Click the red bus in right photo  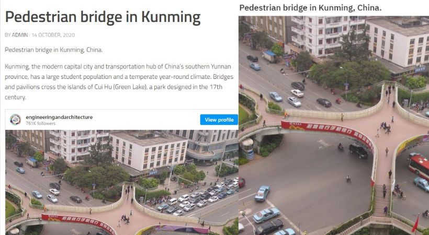(x=420, y=167)
